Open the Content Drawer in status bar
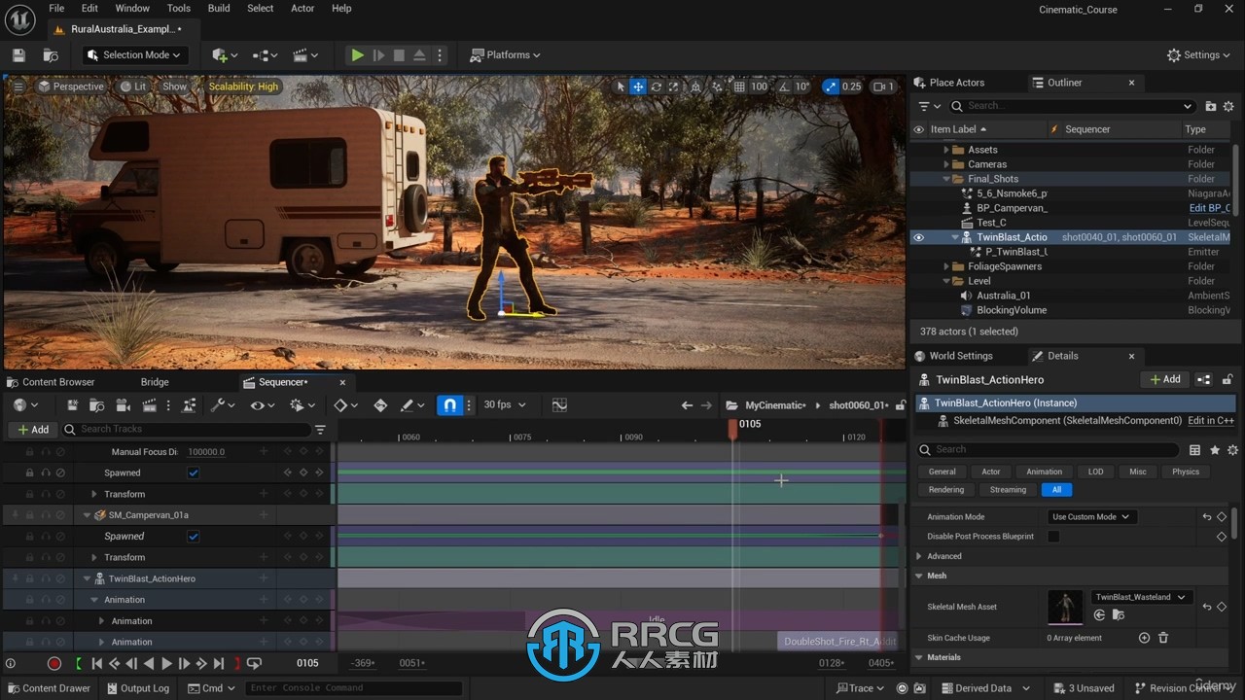1245x700 pixels. click(x=48, y=688)
